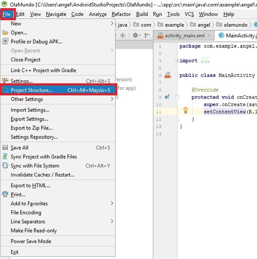Screen dimensions: 257x259
Task: Click the angel breadcrumb folder
Action: (200, 25)
